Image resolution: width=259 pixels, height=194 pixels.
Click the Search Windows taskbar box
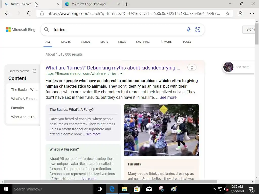(53, 189)
